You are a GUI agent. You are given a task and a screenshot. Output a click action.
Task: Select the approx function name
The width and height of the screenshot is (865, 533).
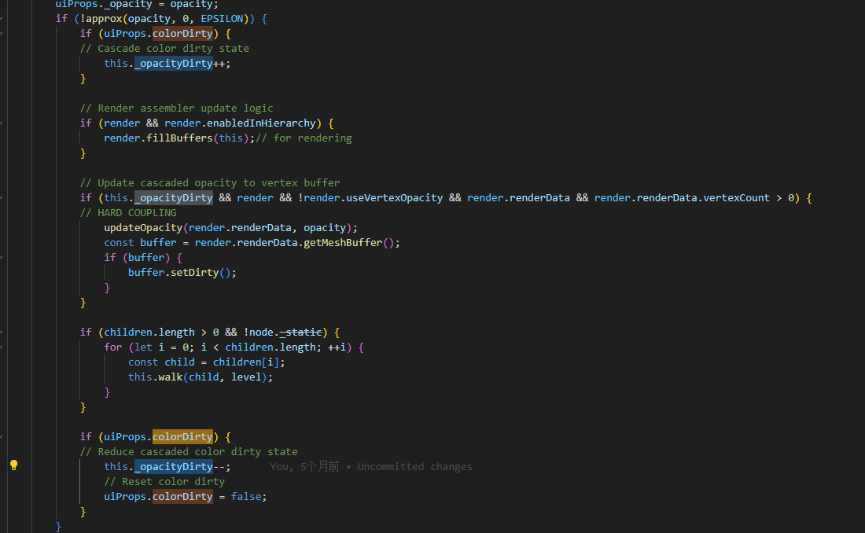(x=105, y=19)
